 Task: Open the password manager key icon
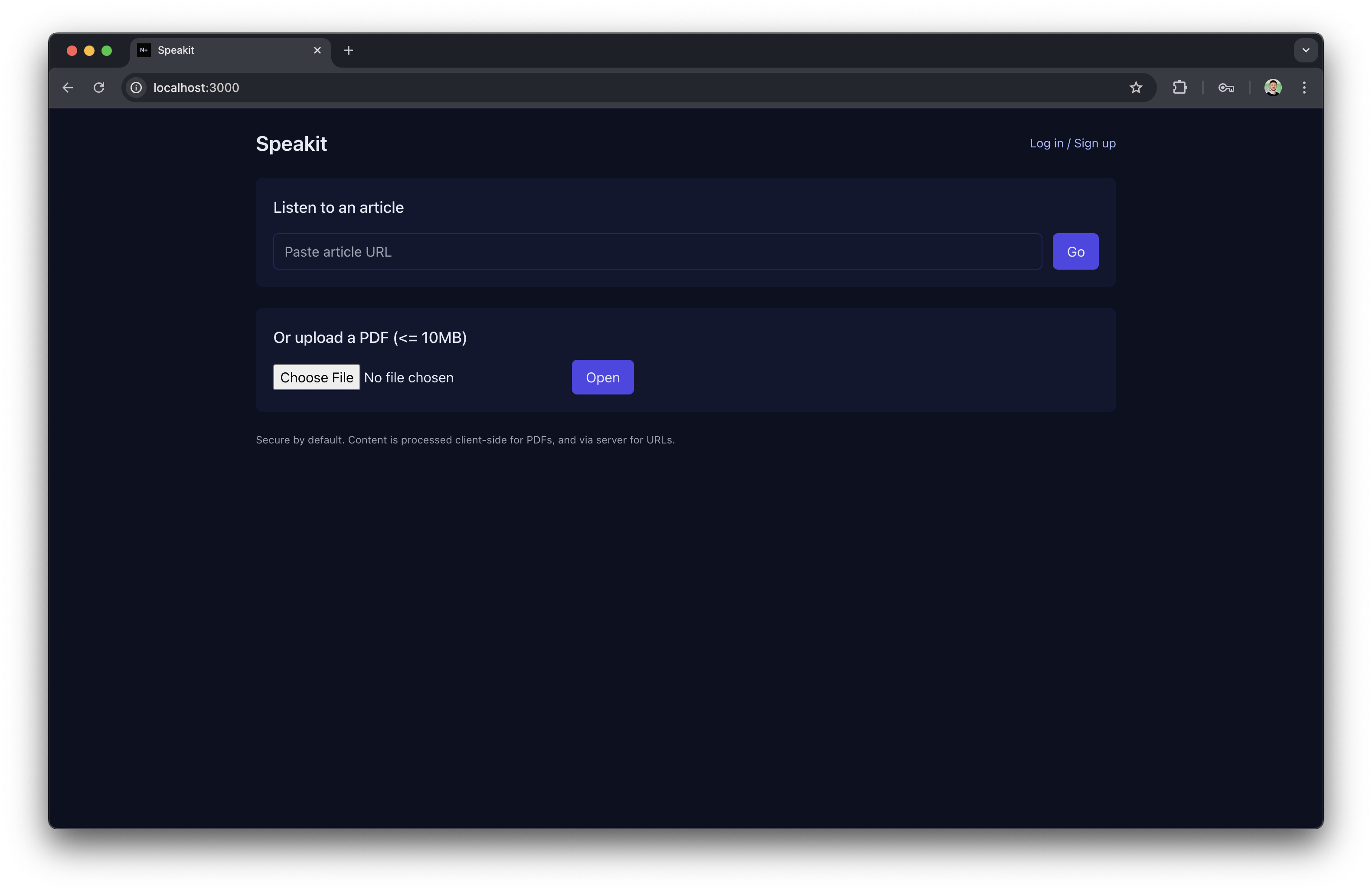(x=1225, y=88)
